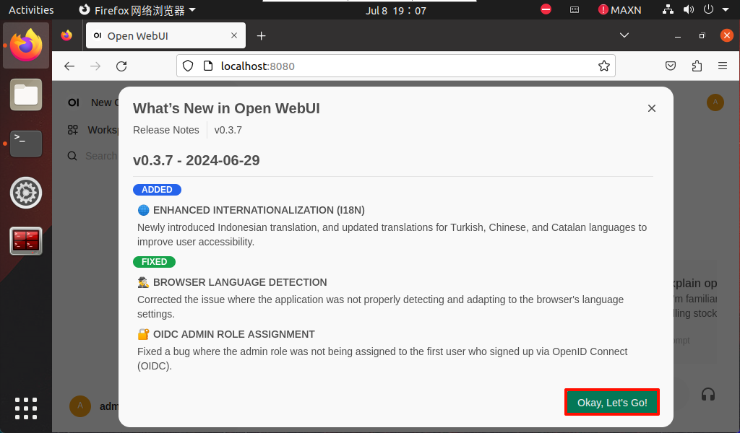The height and width of the screenshot is (433, 740).
Task: Expand the Firefox app menu in top bar
Action: point(137,10)
